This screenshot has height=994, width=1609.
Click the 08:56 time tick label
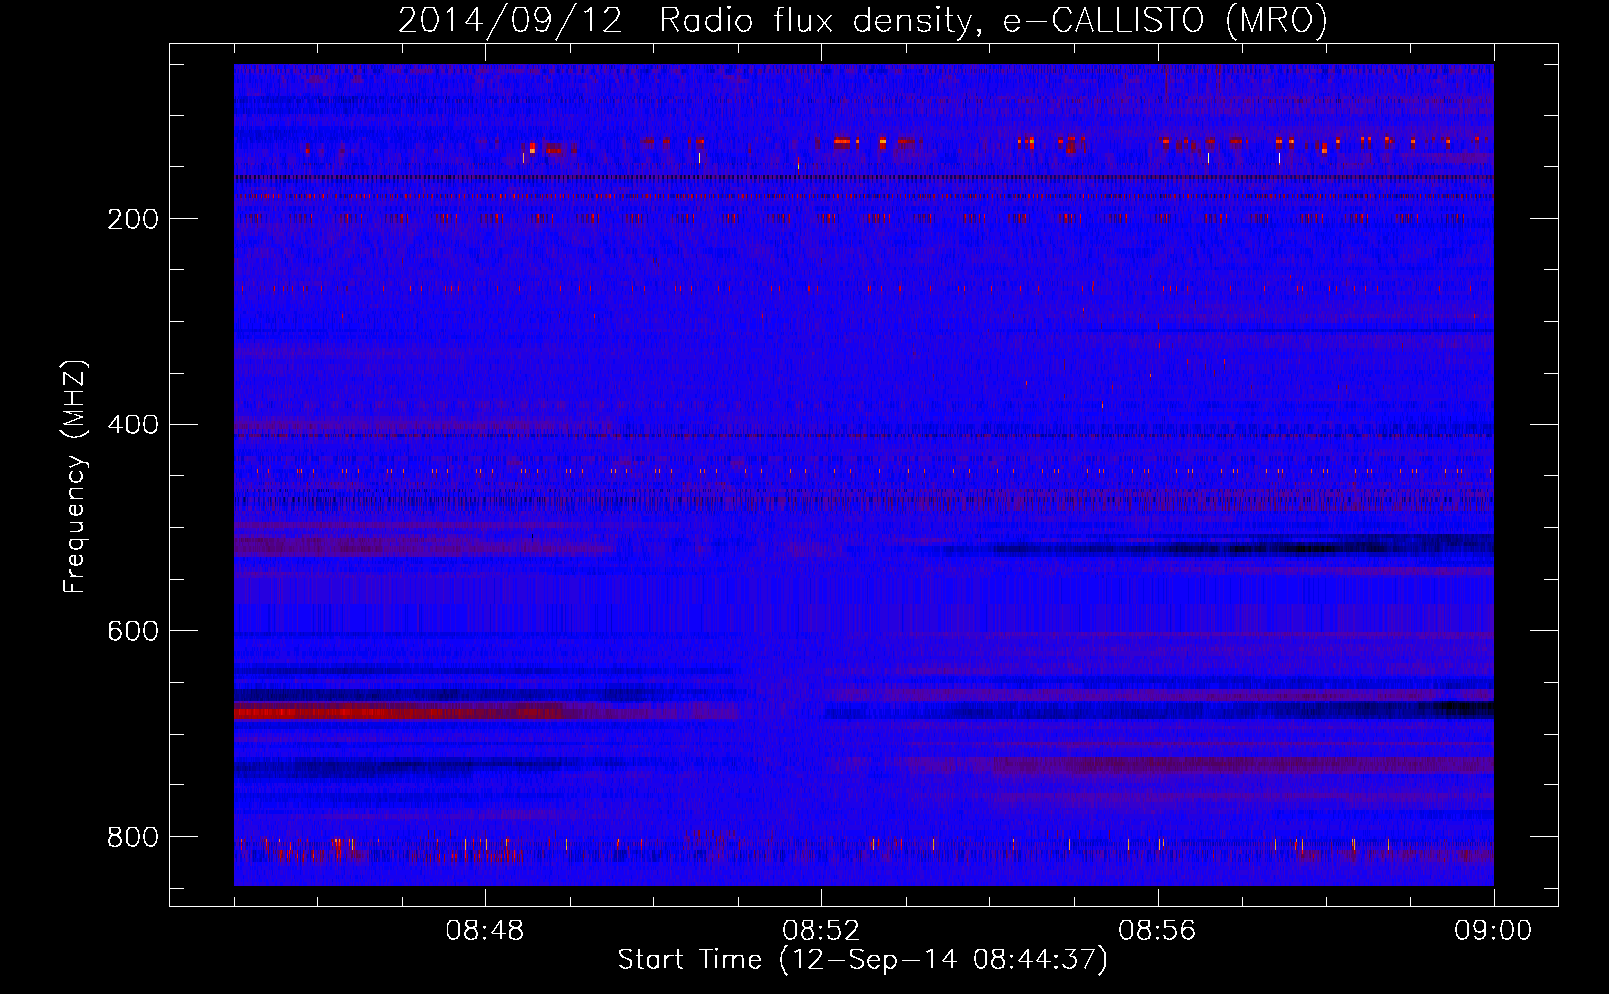tap(1158, 931)
